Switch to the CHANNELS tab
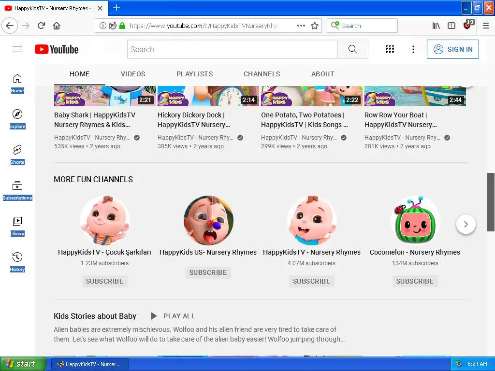The image size is (495, 371). coord(262,74)
